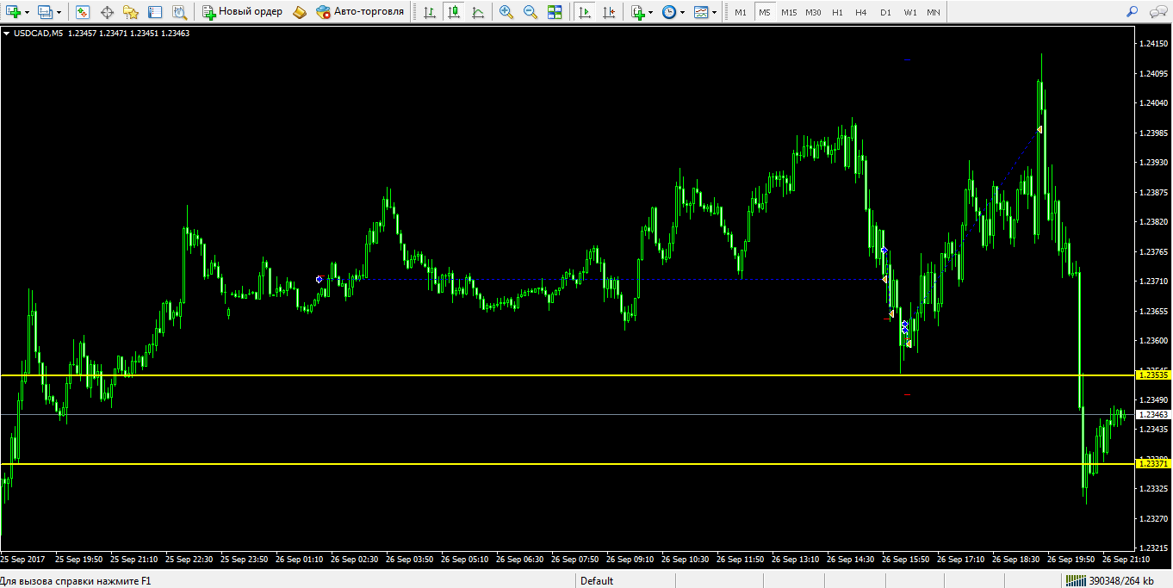The height and width of the screenshot is (588, 1173).
Task: Tile chart windows
Action: pyautogui.click(x=555, y=12)
